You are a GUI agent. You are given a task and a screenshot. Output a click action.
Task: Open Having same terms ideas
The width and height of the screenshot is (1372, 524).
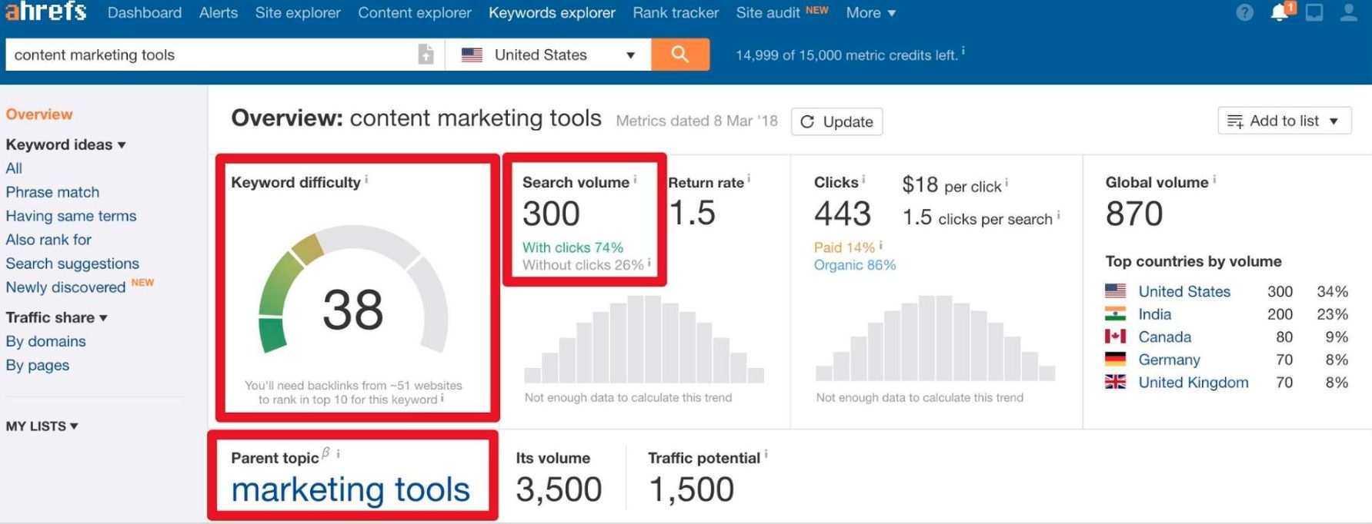tap(71, 216)
